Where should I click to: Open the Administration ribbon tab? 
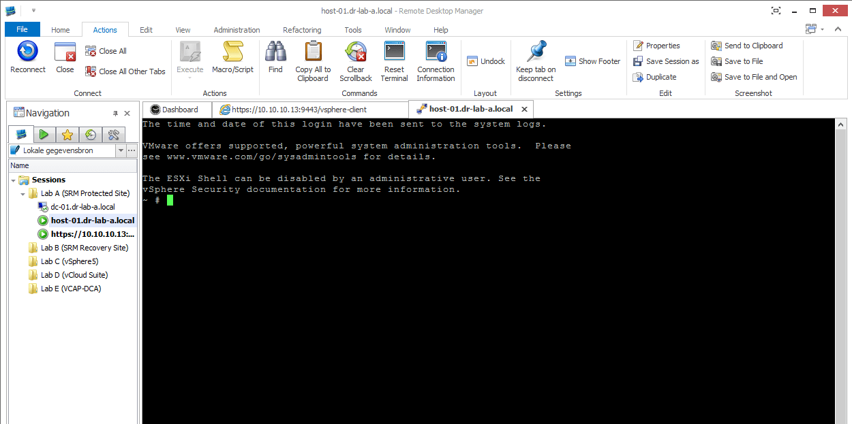[x=237, y=30]
